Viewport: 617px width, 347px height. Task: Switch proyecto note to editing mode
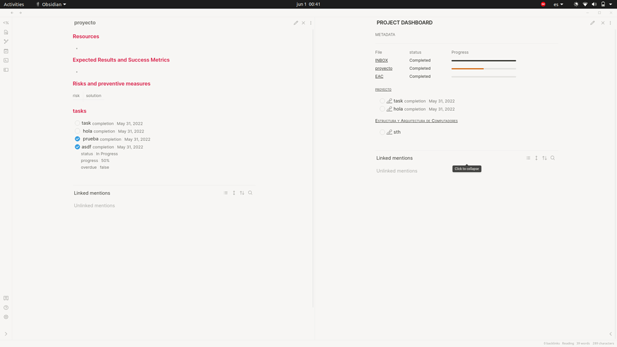[x=295, y=22]
